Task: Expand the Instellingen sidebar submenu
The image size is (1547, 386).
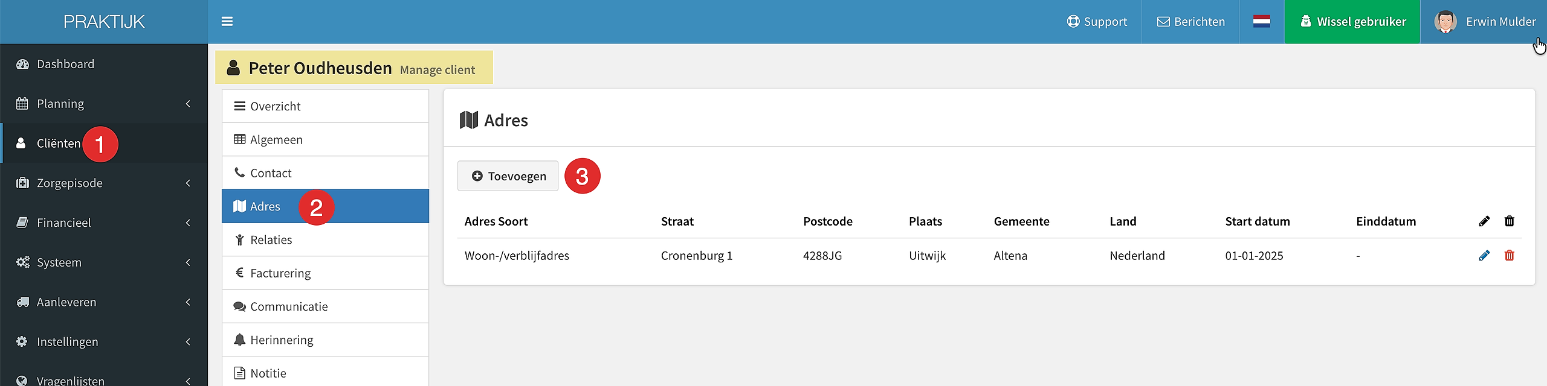Action: click(x=104, y=341)
